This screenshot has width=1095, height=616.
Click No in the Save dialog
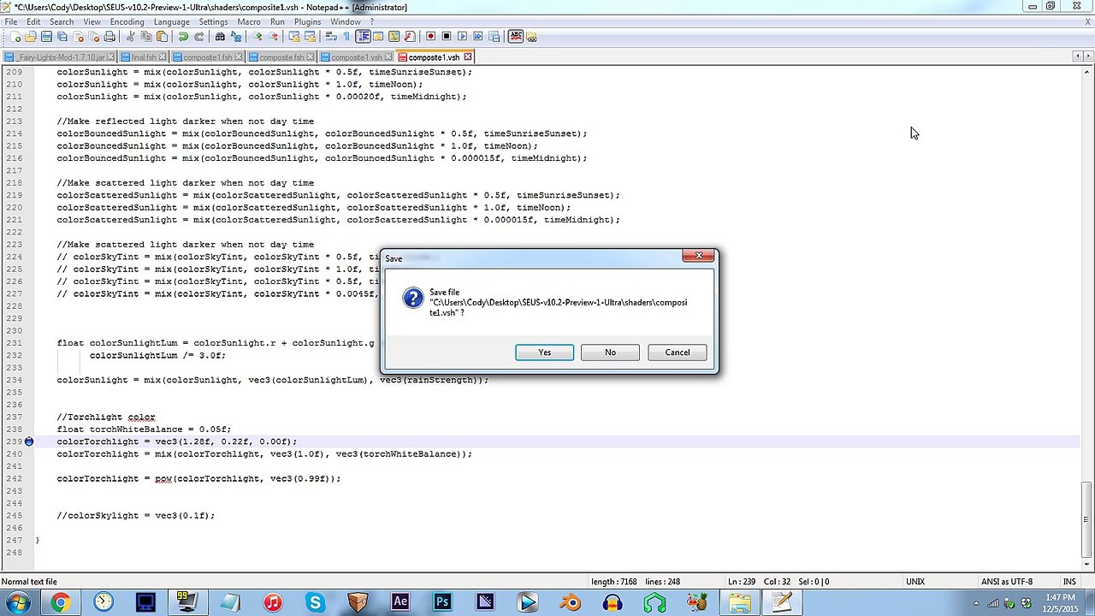pyautogui.click(x=610, y=352)
